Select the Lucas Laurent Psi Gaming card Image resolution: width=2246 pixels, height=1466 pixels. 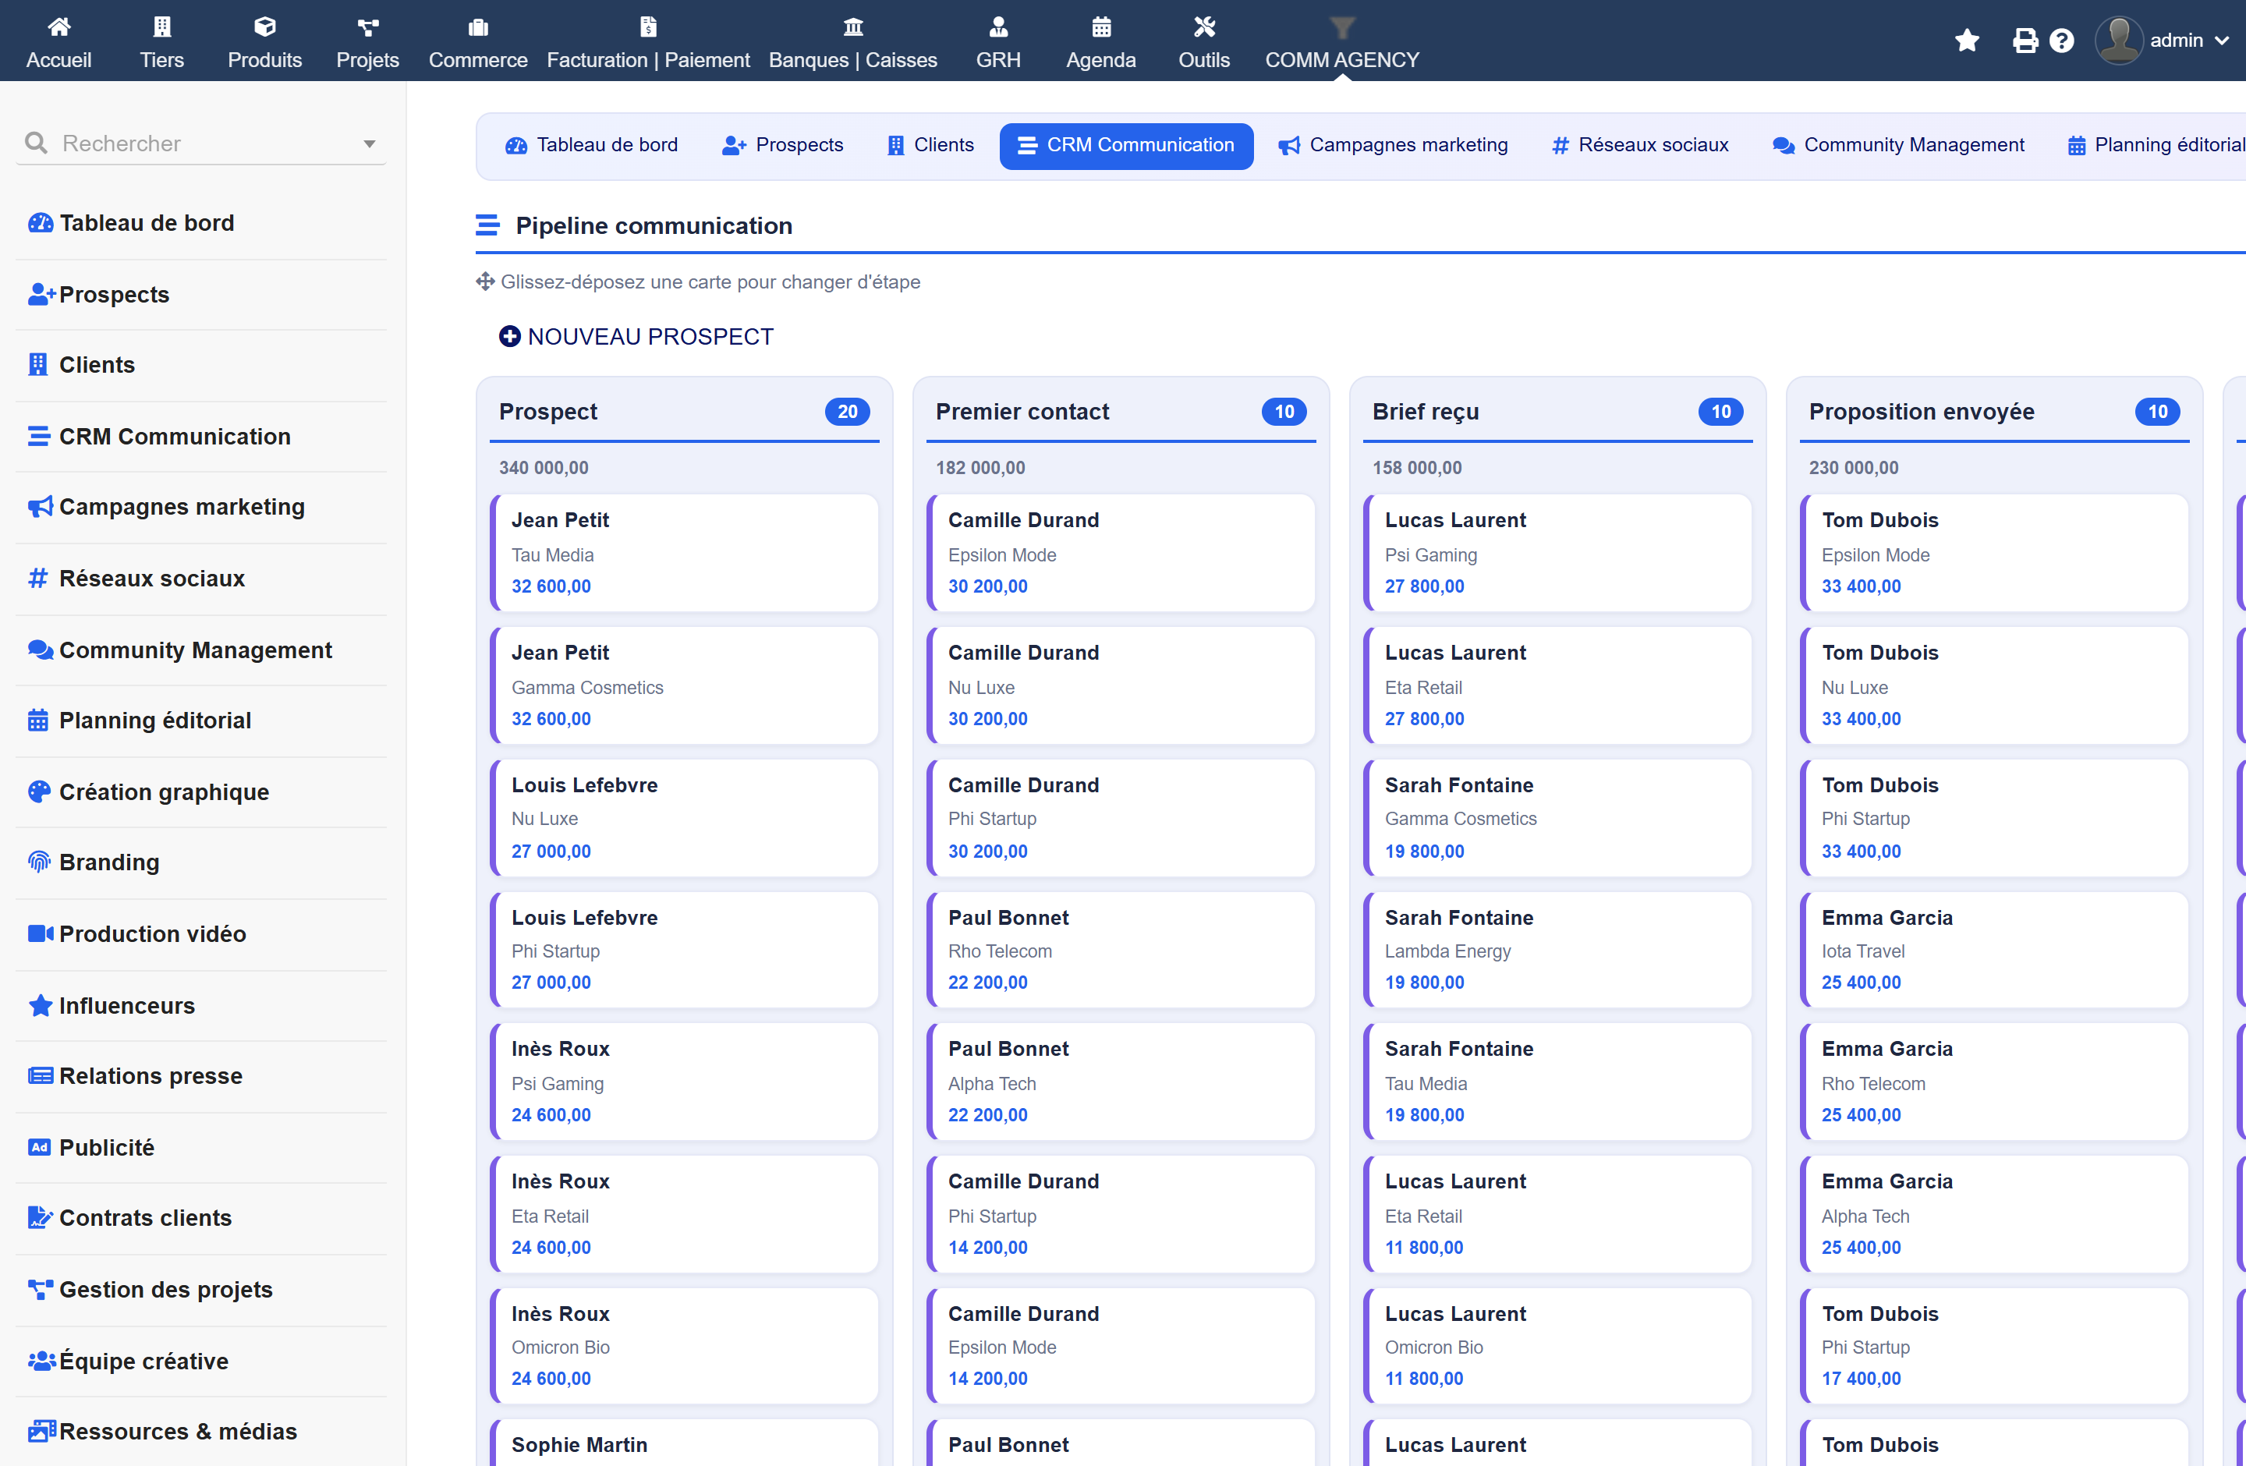pos(1558,553)
